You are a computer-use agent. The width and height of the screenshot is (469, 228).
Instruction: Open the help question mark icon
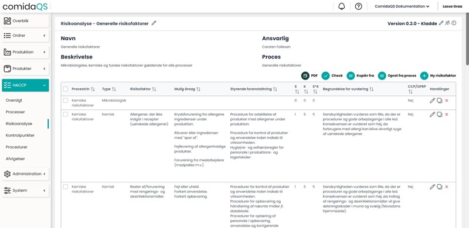358,6
